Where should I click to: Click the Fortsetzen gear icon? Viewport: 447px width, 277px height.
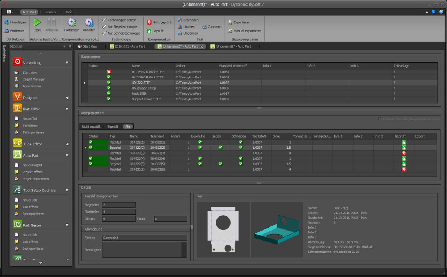[72, 22]
